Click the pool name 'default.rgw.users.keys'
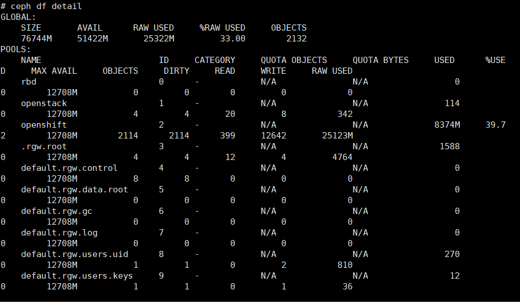Image resolution: width=520 pixels, height=303 pixels. pyautogui.click(x=77, y=276)
